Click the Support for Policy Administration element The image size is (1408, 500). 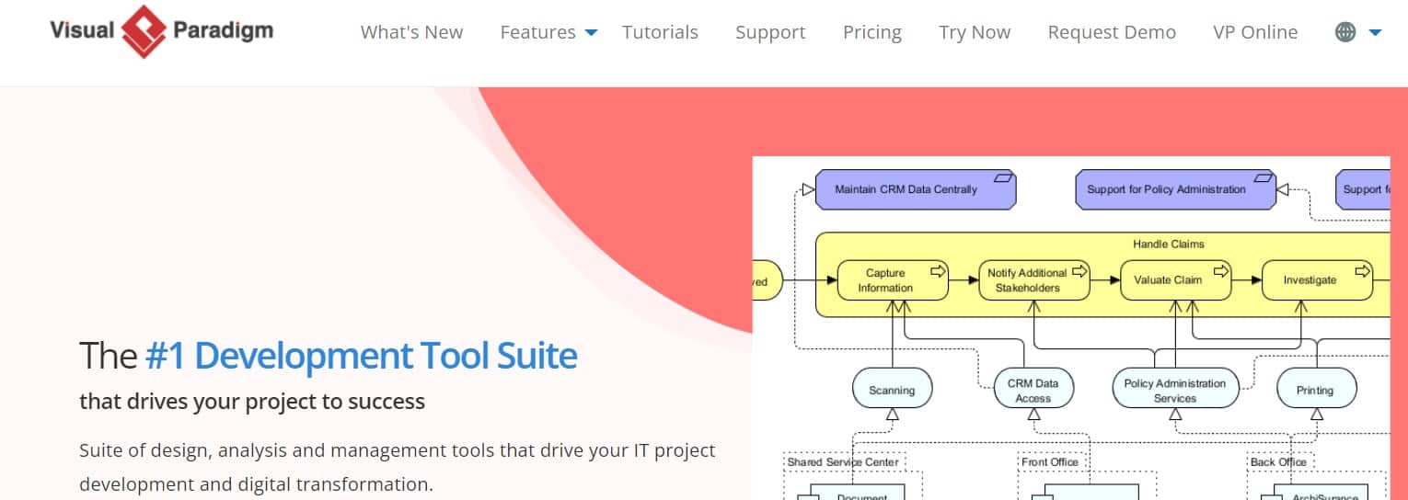[x=1175, y=189]
